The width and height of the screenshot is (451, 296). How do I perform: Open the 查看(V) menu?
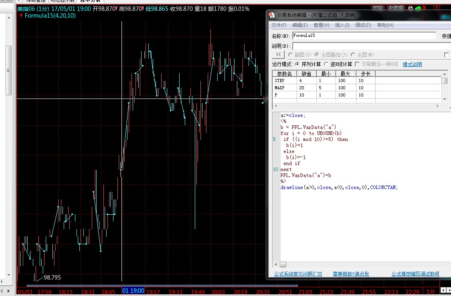pos(321,25)
